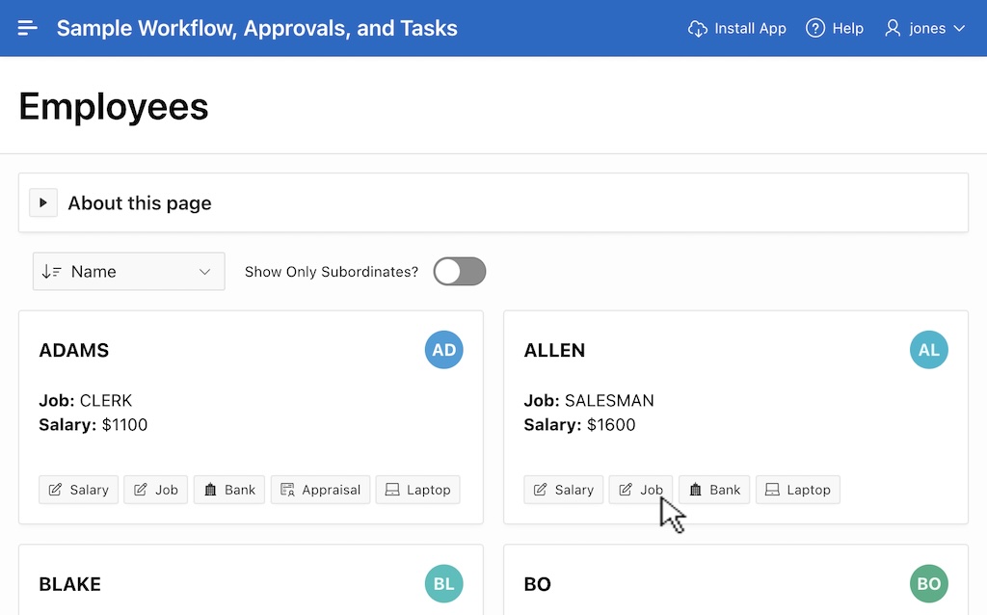987x615 pixels.
Task: Open the jones user menu
Action: pyautogui.click(x=925, y=29)
